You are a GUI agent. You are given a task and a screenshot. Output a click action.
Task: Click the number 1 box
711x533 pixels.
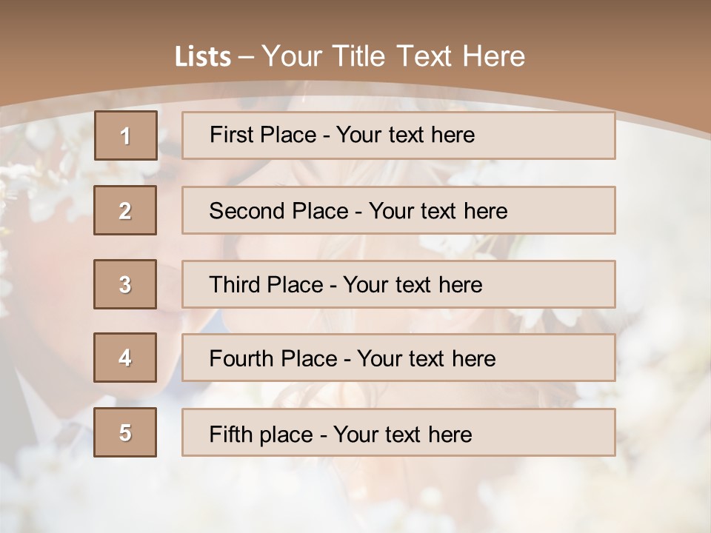coord(125,135)
